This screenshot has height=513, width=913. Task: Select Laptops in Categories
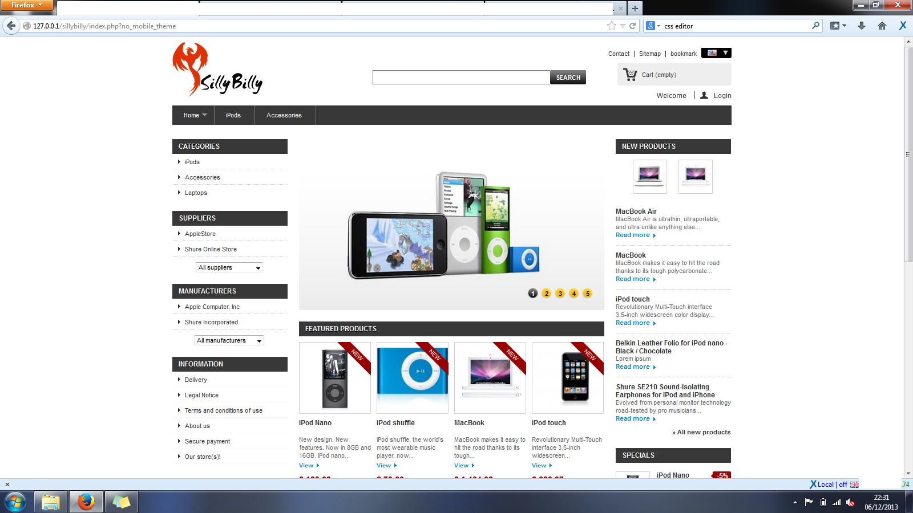196,193
